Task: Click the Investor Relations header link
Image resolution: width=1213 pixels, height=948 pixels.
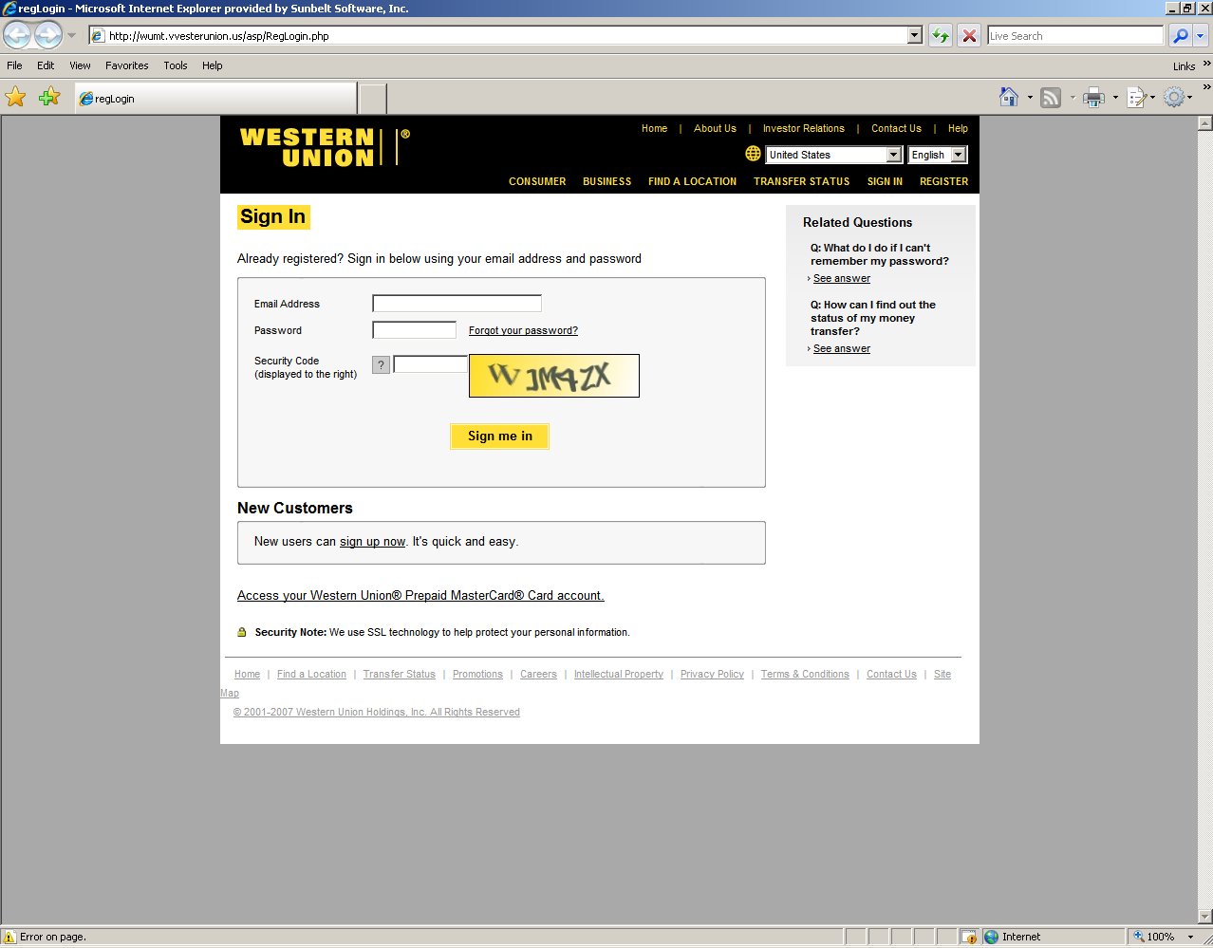Action: [804, 128]
